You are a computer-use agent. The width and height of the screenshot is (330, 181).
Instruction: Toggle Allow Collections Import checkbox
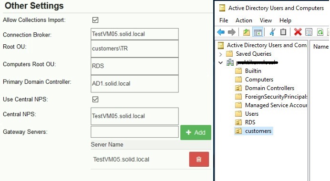point(95,20)
